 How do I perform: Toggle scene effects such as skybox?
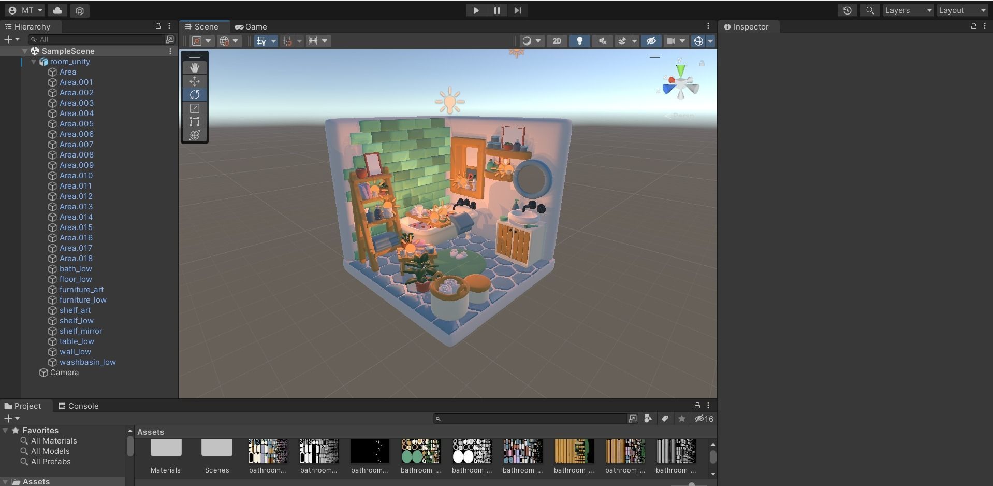click(x=623, y=41)
